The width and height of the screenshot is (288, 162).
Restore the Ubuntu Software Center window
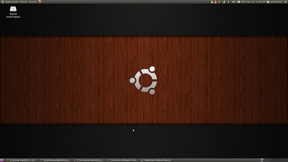point(122,160)
